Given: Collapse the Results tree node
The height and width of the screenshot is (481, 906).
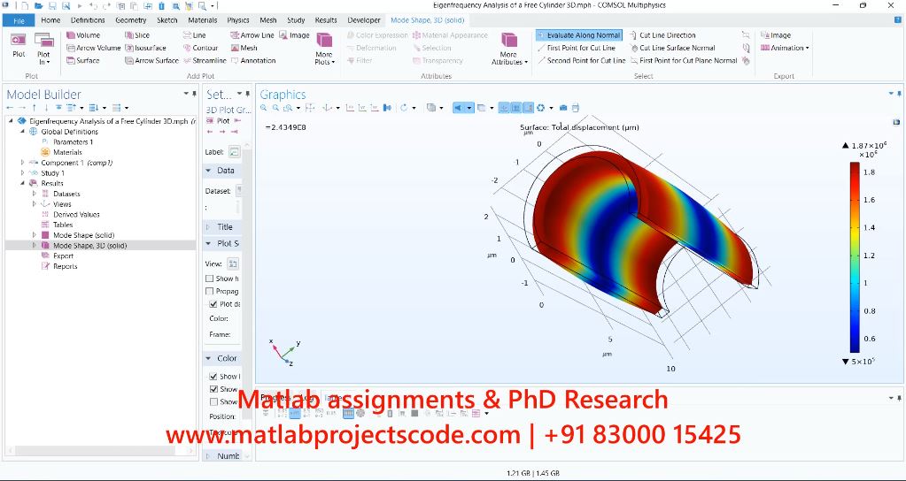Looking at the screenshot, I should (23, 183).
